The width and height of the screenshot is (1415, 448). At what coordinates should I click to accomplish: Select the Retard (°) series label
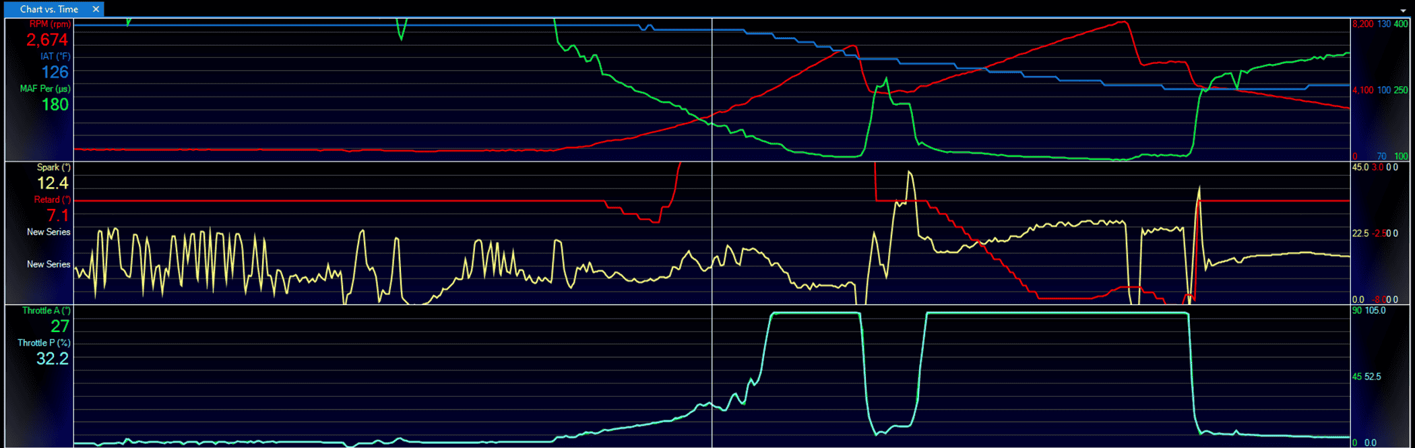click(x=53, y=200)
